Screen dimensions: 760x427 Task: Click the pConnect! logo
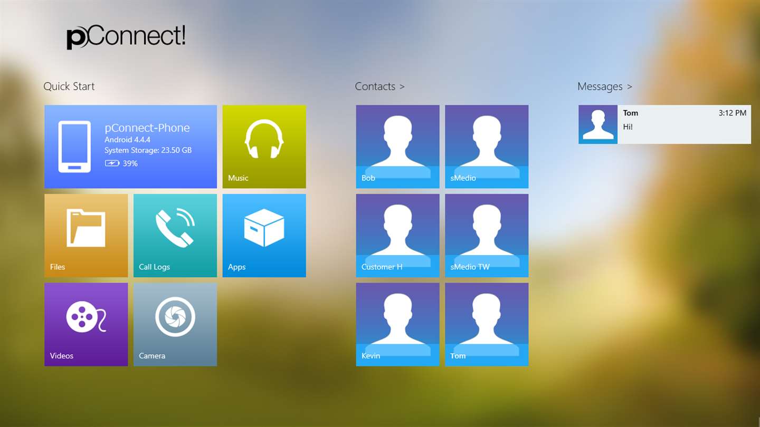(126, 37)
